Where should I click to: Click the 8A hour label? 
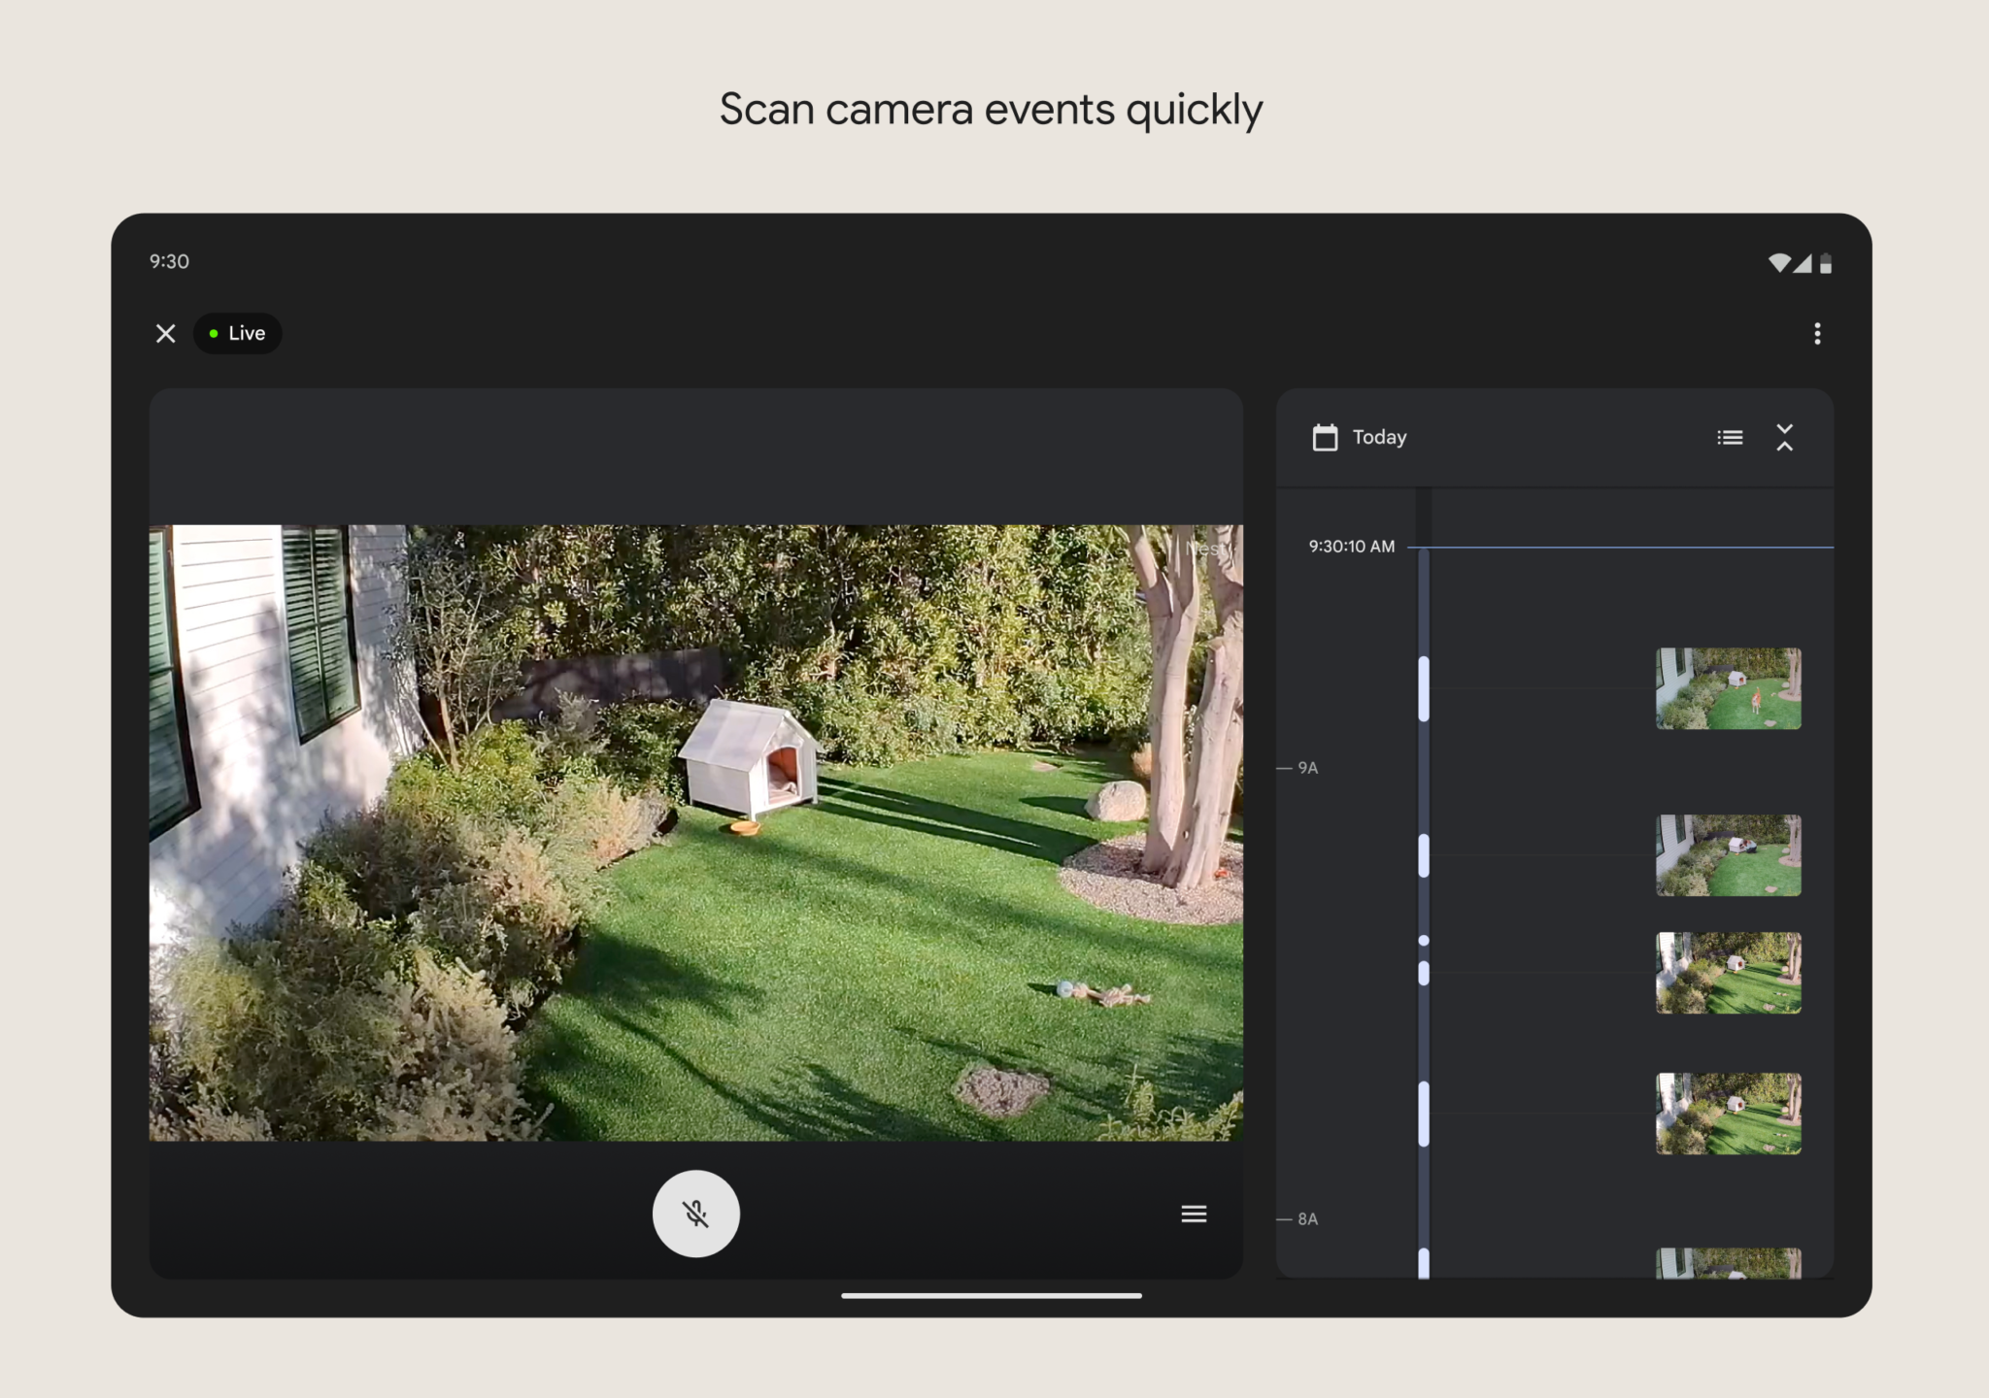point(1307,1219)
